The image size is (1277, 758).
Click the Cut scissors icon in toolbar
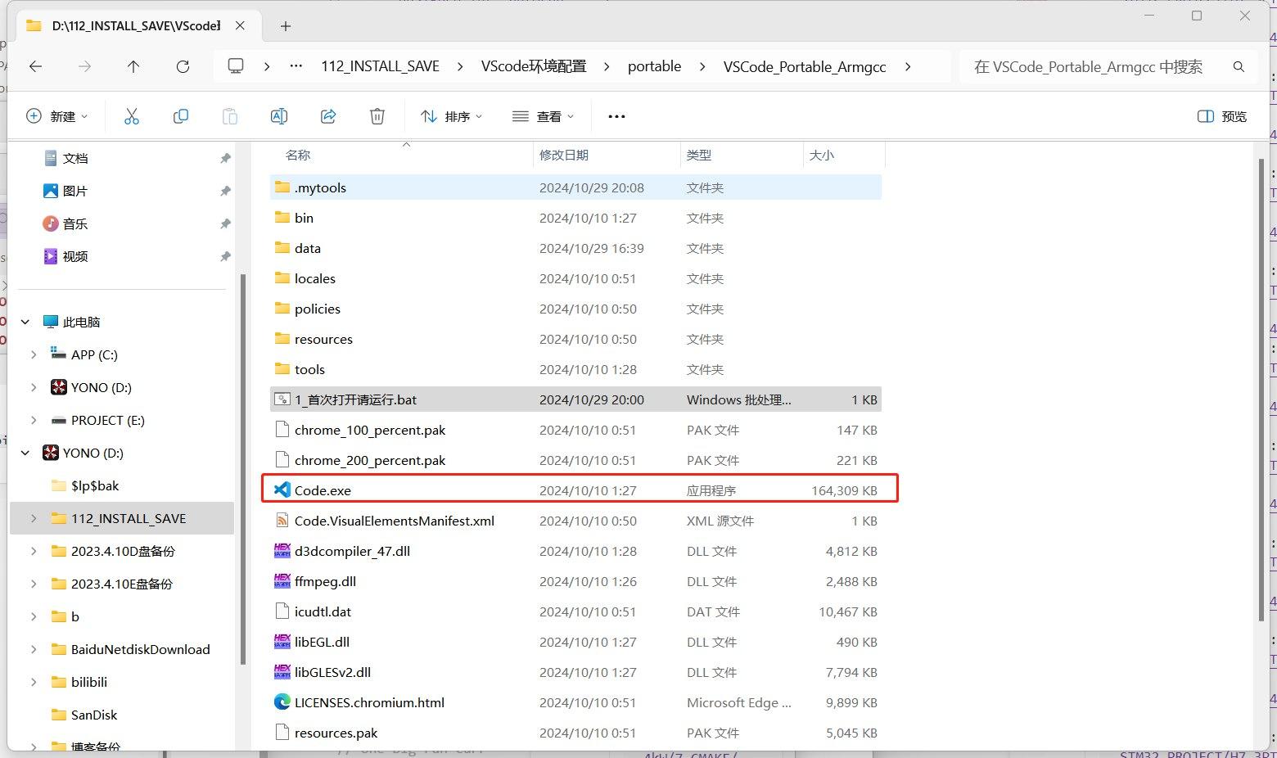coord(132,116)
